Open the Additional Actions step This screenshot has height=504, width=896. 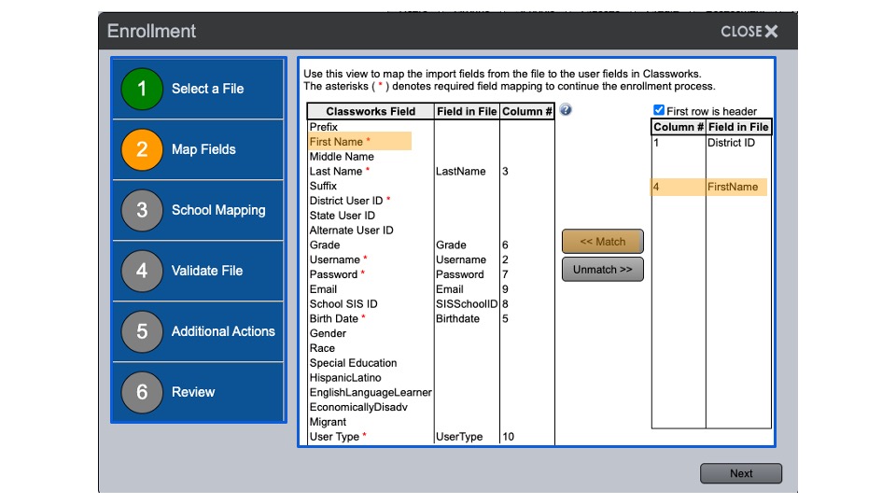coord(198,330)
